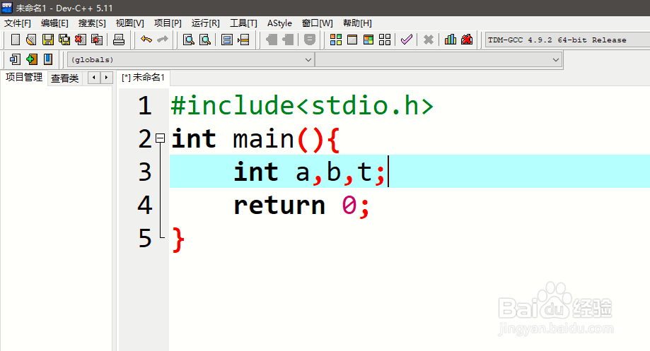Click line number 4 in the gutter
650x351 pixels.
(145, 206)
